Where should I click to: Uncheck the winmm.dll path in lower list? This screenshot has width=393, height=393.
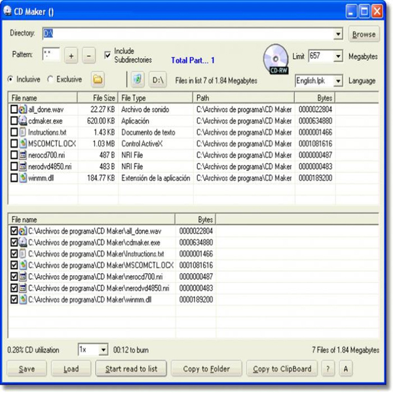(x=14, y=299)
